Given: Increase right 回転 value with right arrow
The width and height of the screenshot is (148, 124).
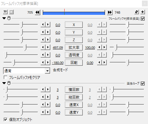Looking at the screenshot, I should pos(104,62).
